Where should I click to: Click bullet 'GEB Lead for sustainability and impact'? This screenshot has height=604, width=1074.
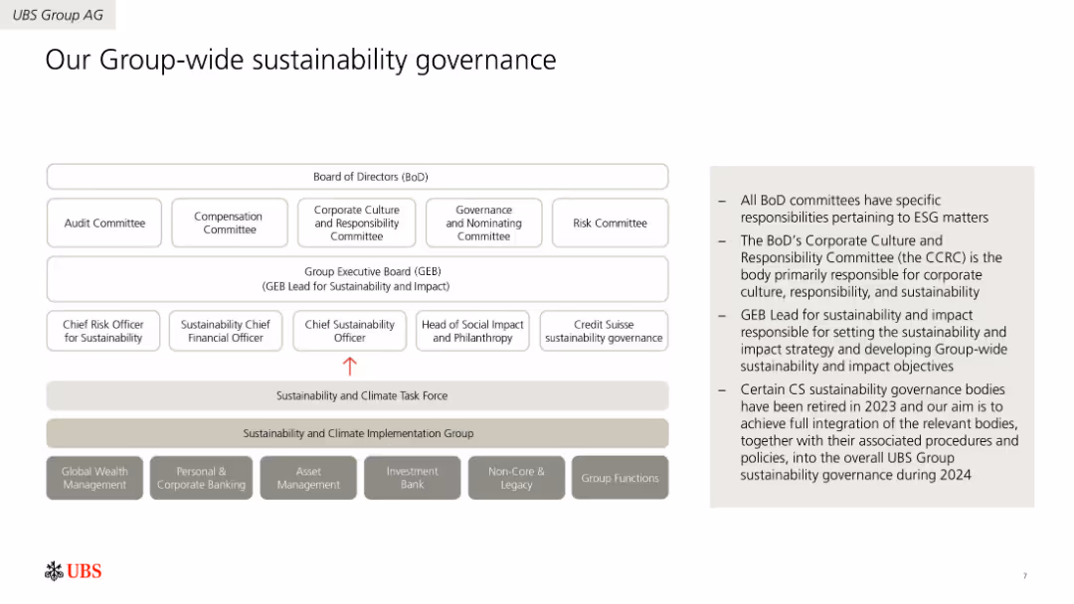[873, 341]
